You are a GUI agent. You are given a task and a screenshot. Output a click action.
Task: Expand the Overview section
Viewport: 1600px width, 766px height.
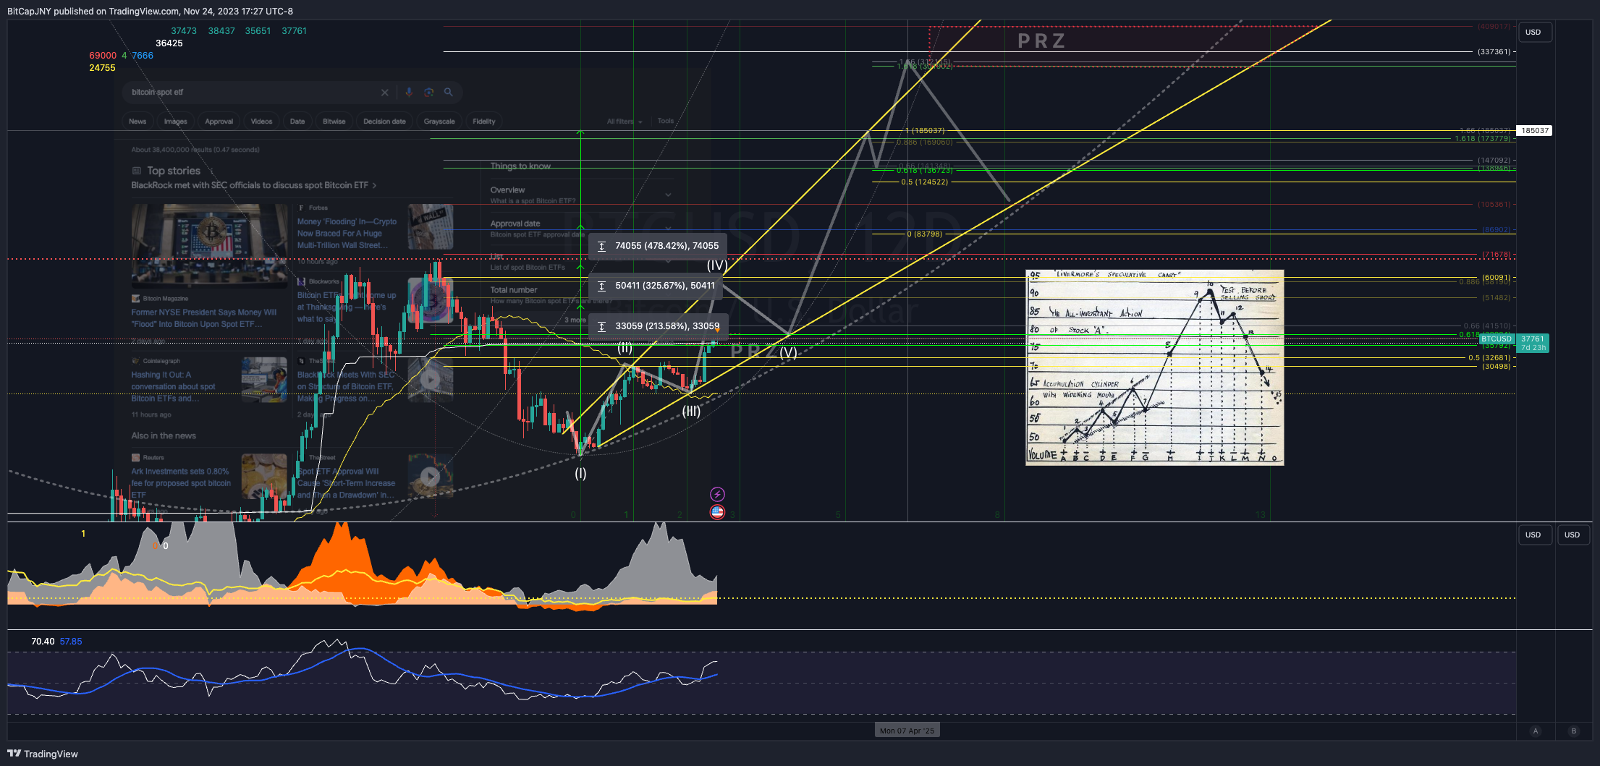(668, 195)
